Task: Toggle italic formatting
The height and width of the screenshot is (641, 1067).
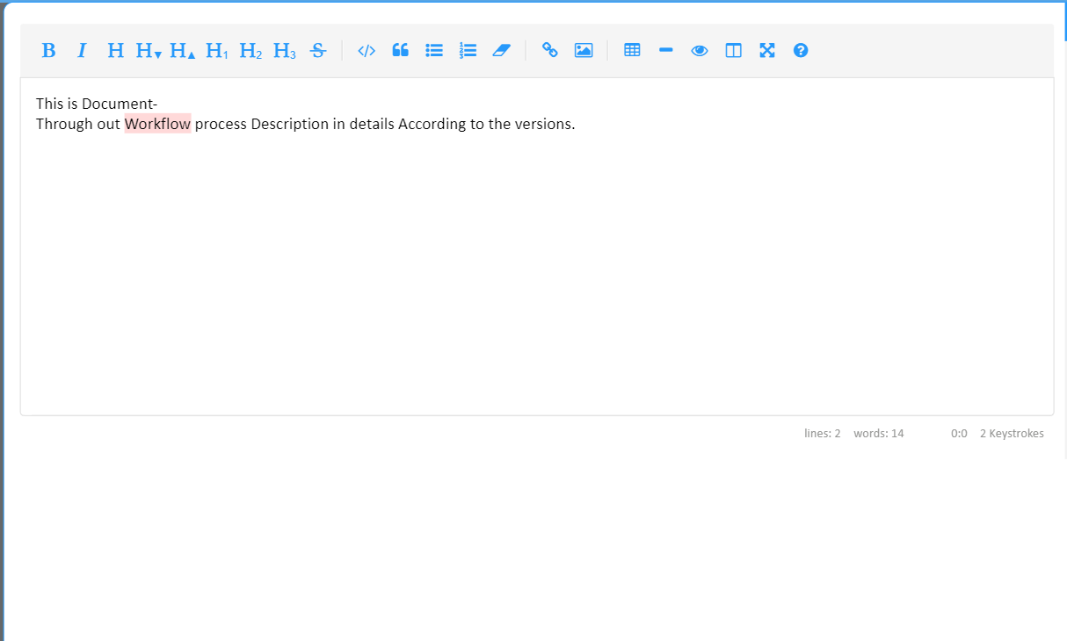Action: coord(82,50)
